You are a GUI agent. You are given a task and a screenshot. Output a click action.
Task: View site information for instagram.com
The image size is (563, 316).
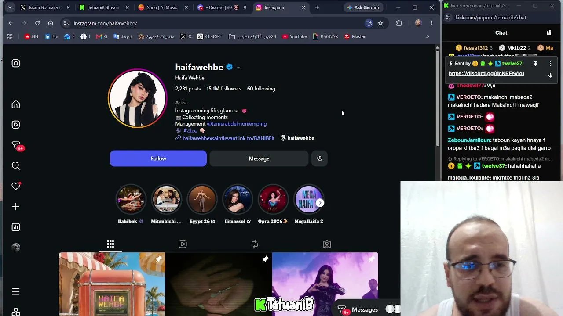click(66, 23)
